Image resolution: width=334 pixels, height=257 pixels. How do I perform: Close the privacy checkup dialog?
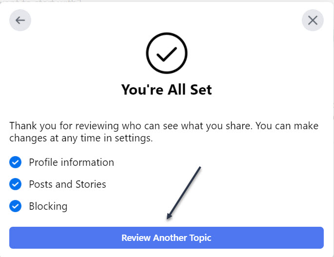click(313, 20)
